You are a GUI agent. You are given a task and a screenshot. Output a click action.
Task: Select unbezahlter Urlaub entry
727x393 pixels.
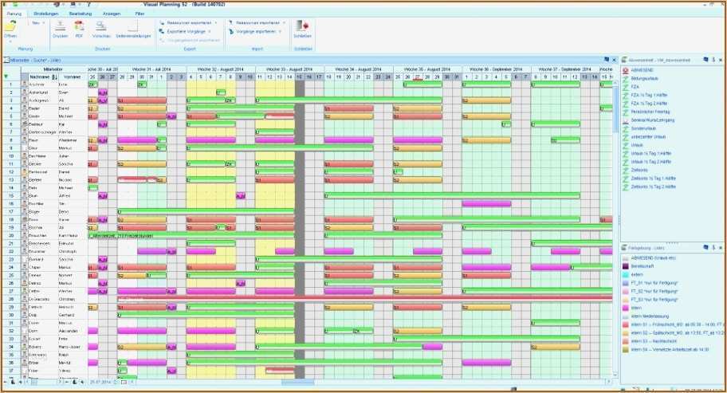tap(648, 137)
